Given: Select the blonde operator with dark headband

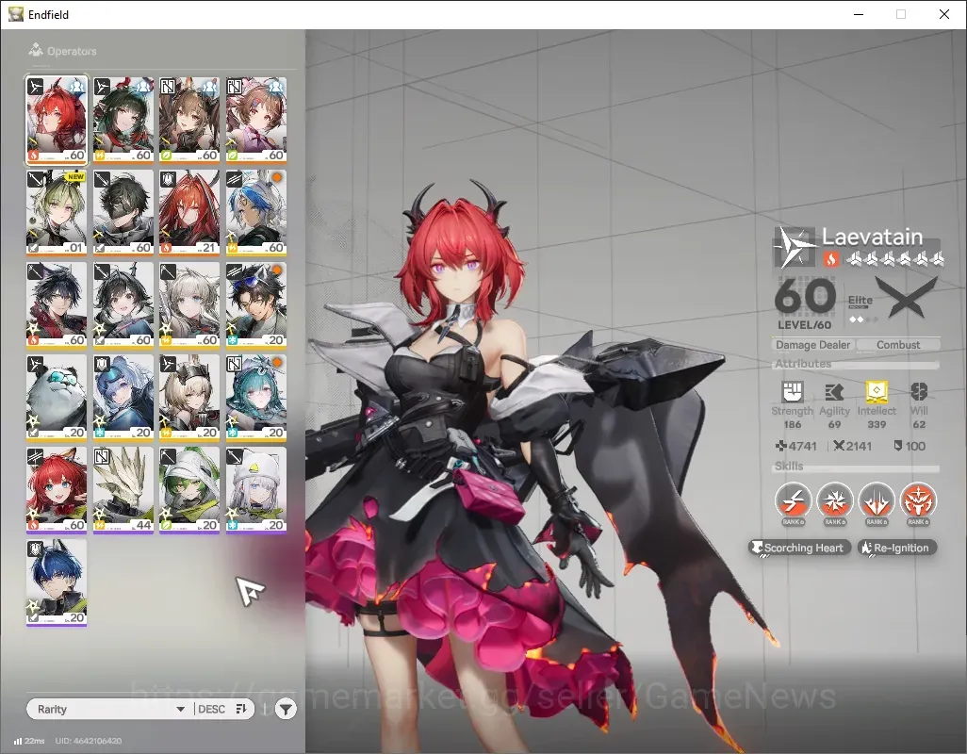Looking at the screenshot, I should [189, 398].
